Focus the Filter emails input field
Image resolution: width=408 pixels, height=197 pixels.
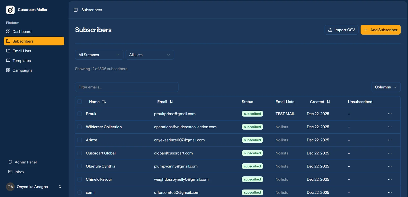(126, 87)
